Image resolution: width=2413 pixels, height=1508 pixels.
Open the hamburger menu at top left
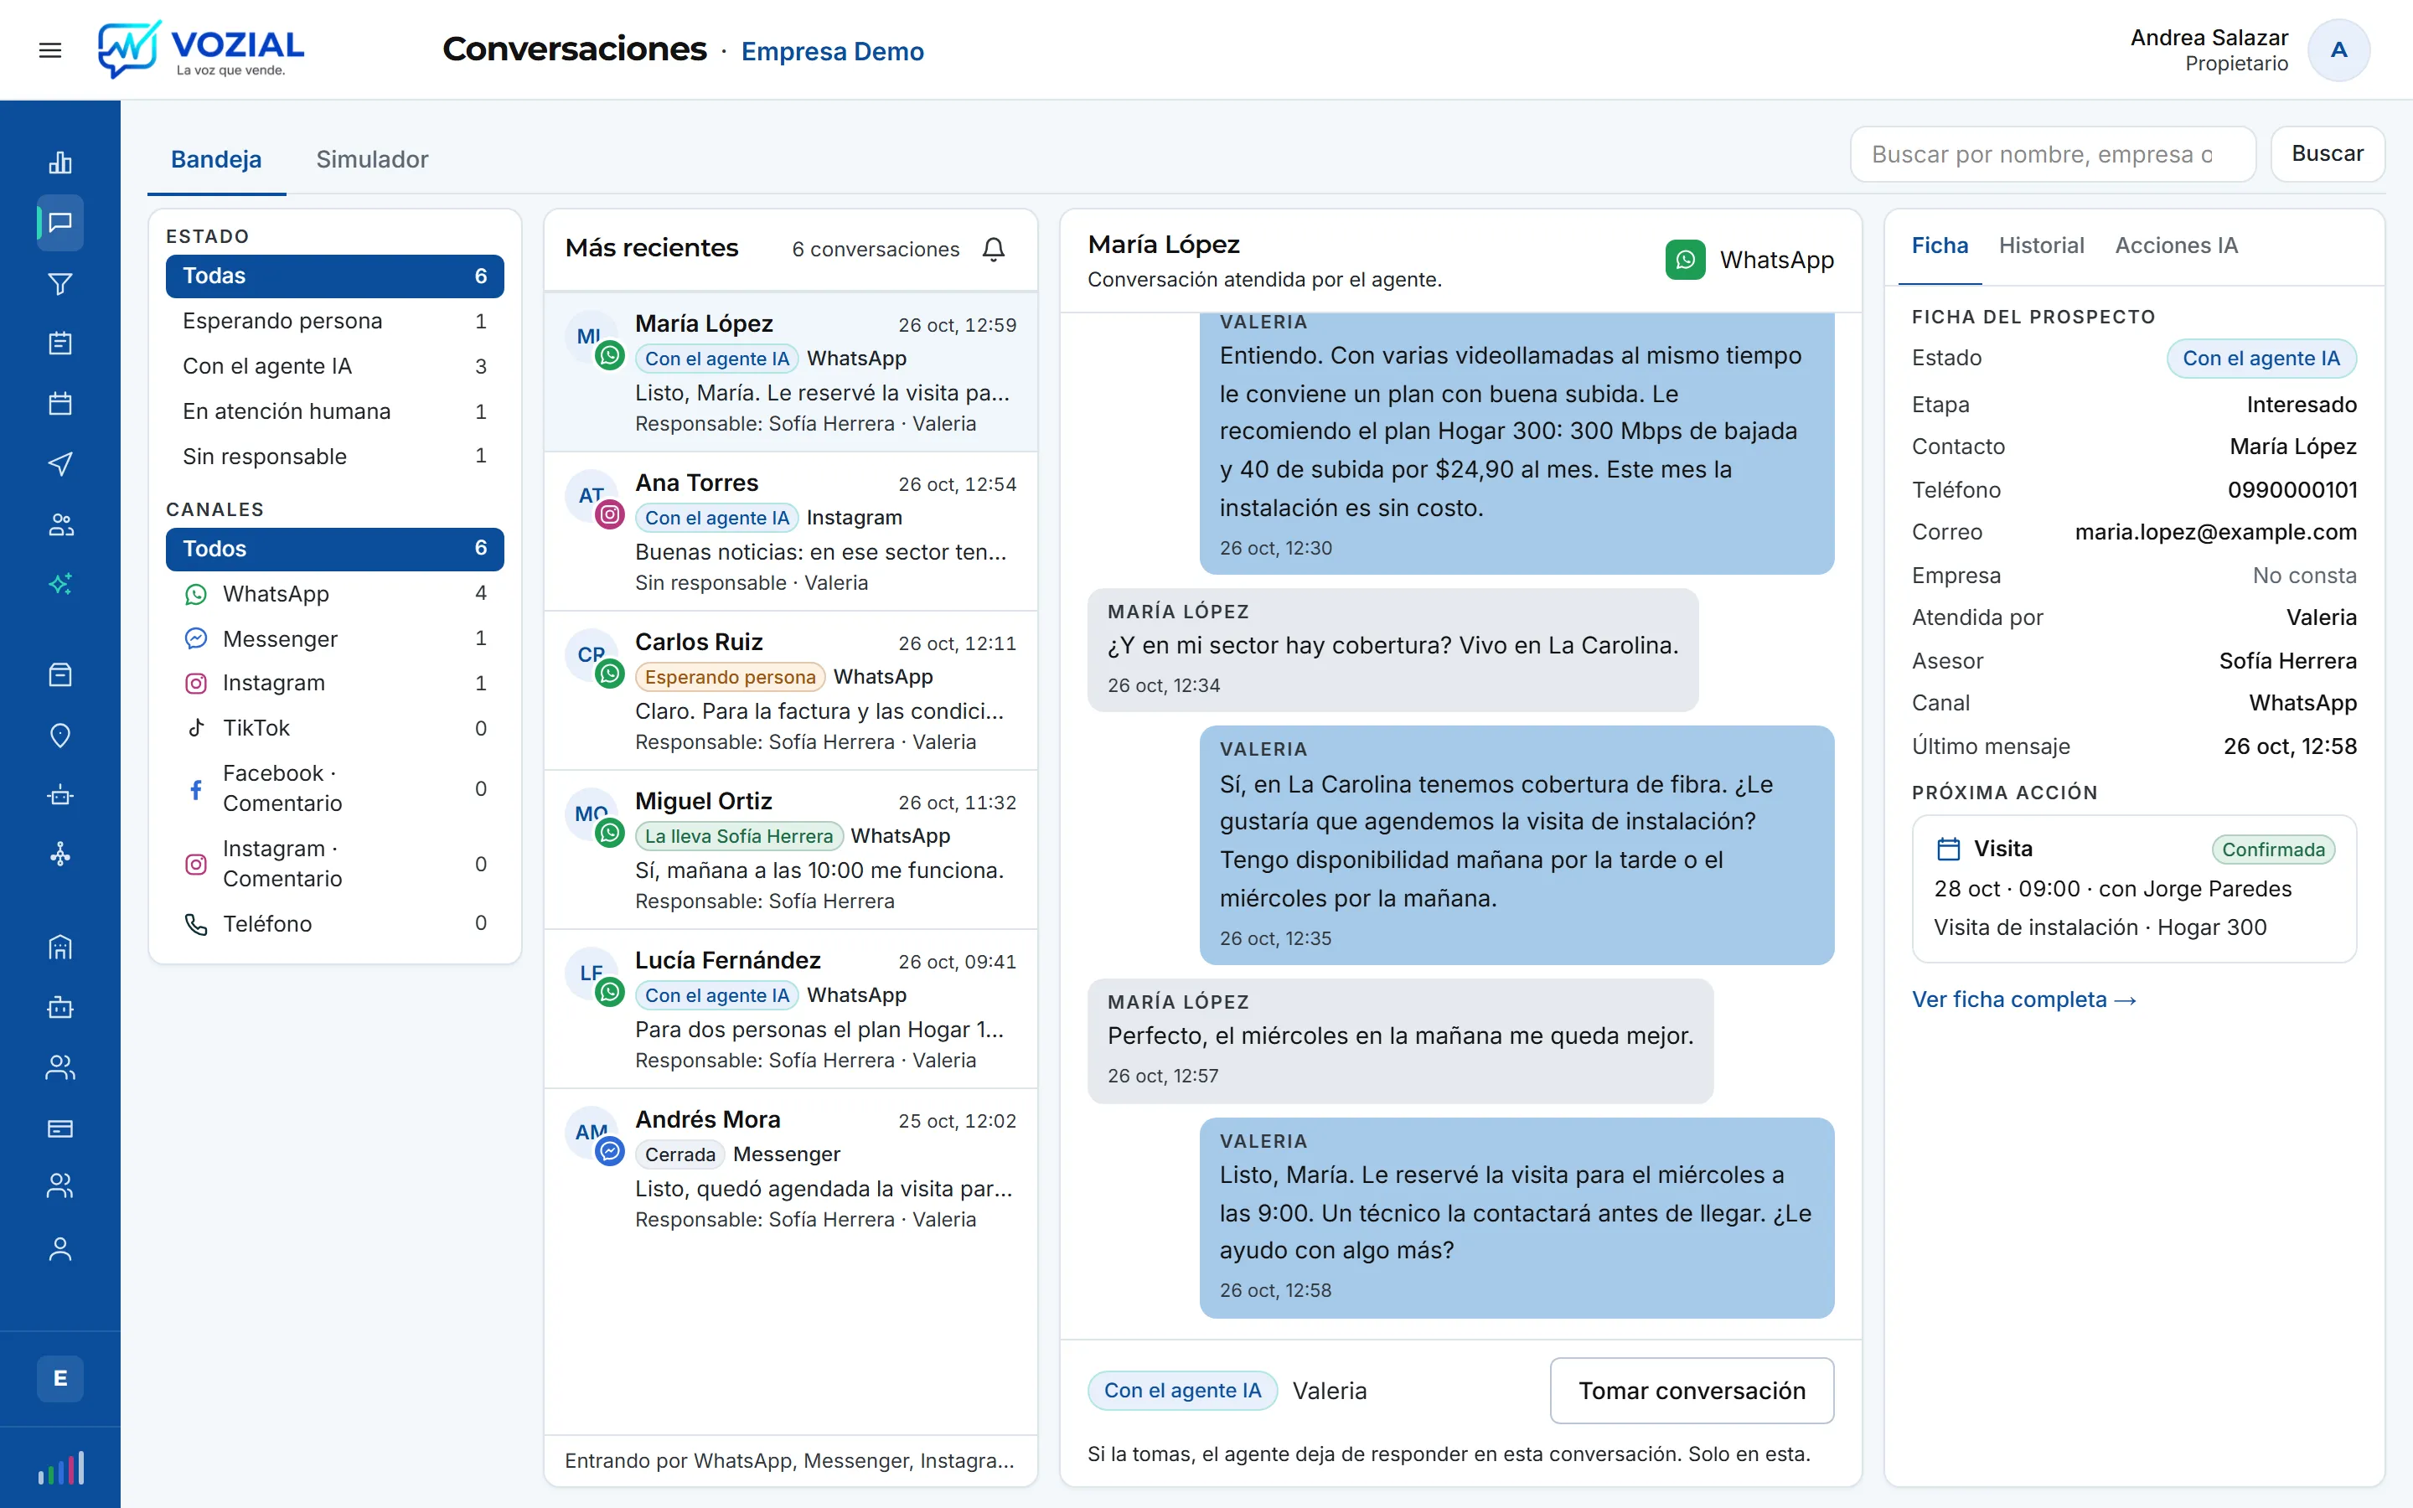pos(50,50)
